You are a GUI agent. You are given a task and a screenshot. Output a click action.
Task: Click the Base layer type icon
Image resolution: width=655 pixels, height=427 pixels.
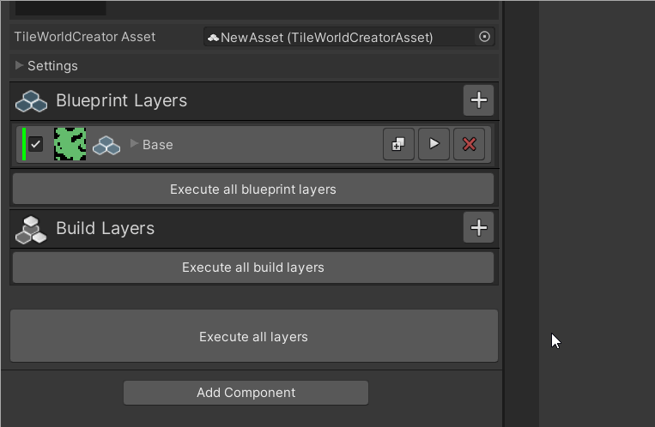point(106,145)
